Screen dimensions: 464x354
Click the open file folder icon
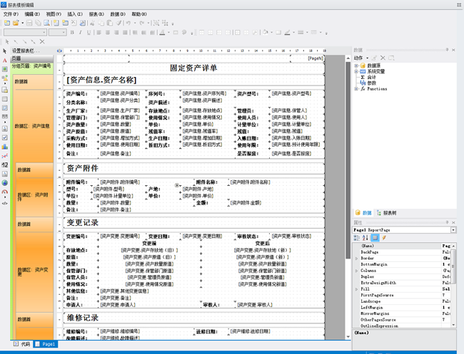17,23
